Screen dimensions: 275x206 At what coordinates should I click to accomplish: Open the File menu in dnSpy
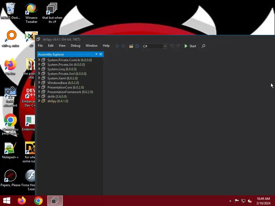pyautogui.click(x=40, y=46)
